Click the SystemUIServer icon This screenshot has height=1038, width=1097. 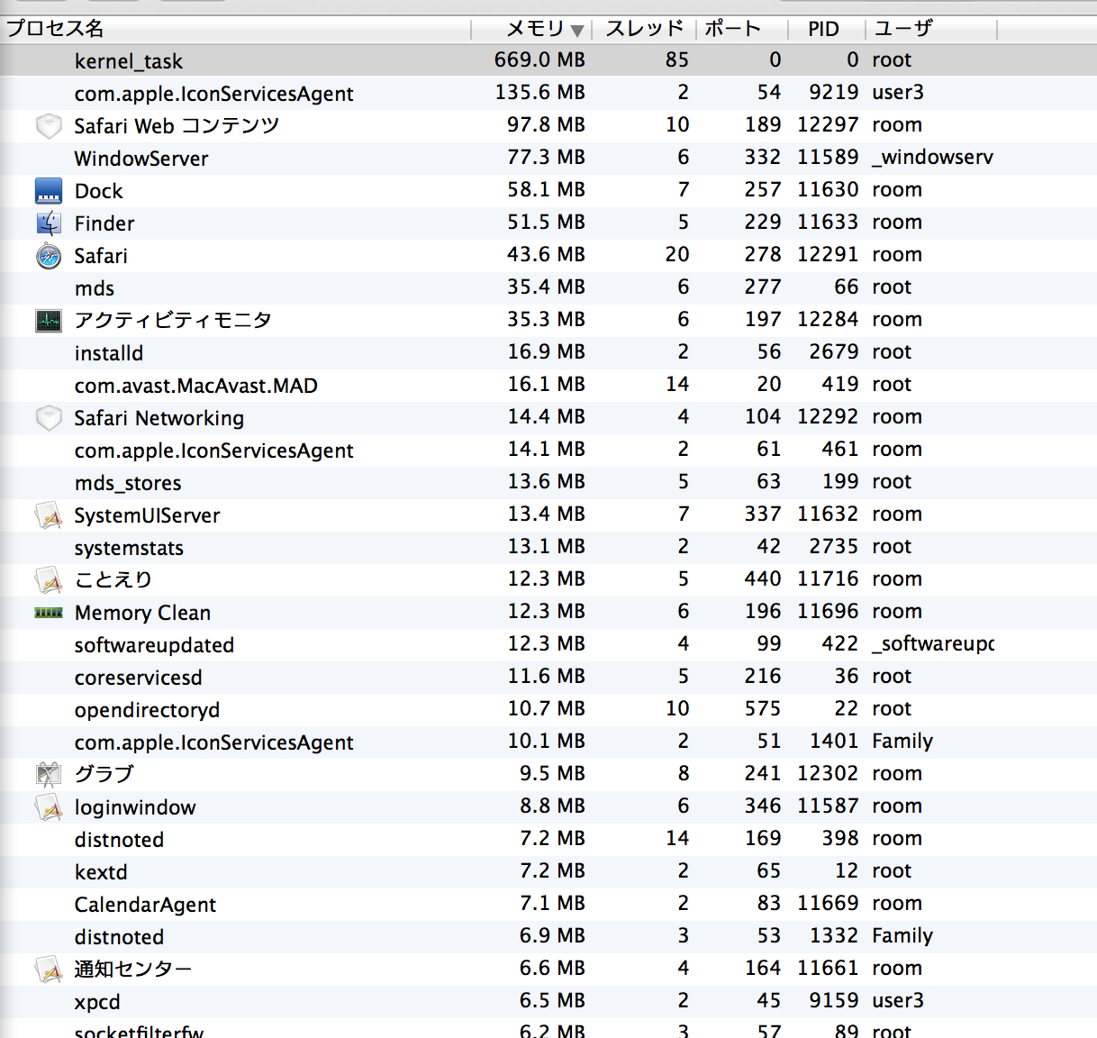pyautogui.click(x=49, y=515)
